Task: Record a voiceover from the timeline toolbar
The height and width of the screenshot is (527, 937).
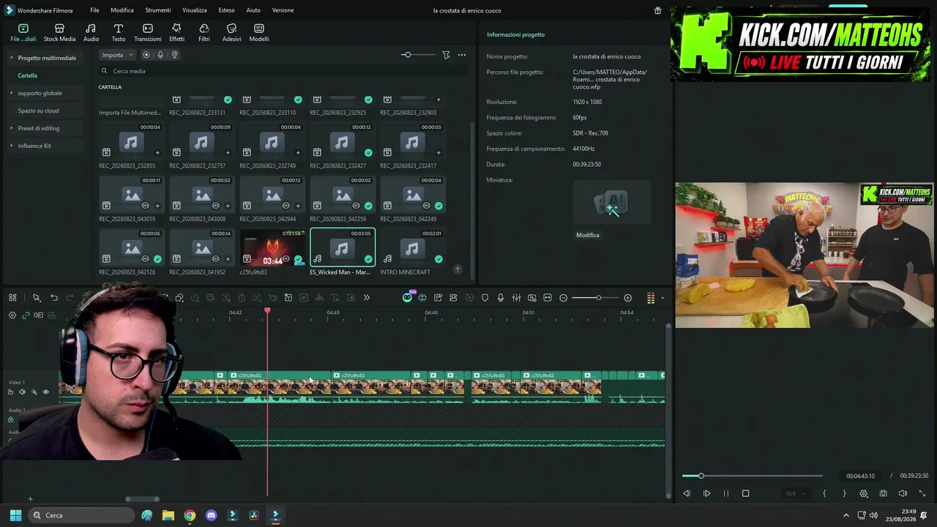Action: coord(501,298)
